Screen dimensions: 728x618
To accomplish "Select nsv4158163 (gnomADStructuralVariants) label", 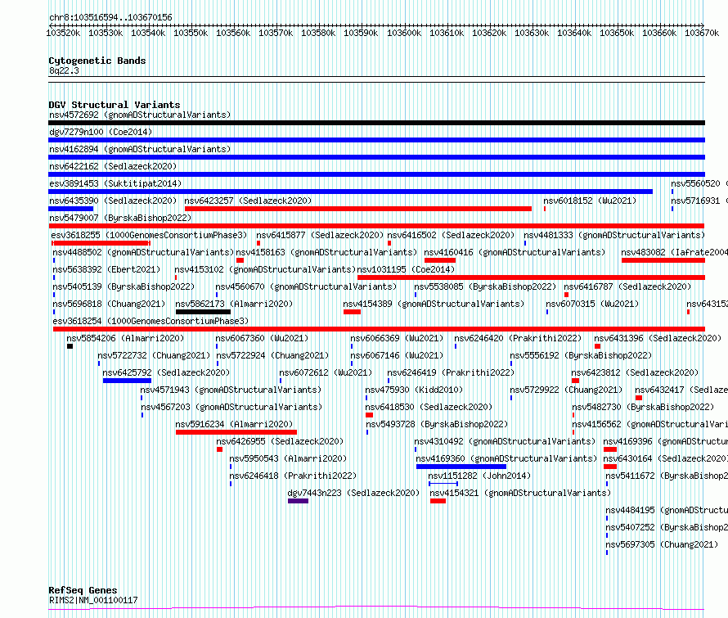I will [326, 252].
